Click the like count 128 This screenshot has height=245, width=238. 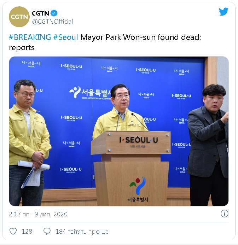[27, 232]
